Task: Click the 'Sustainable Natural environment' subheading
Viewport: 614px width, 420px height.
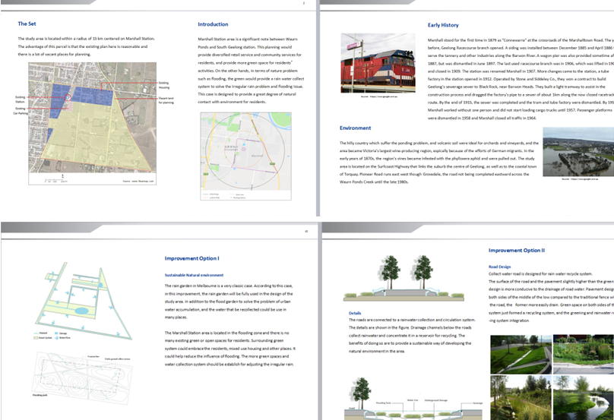Action: (x=194, y=274)
